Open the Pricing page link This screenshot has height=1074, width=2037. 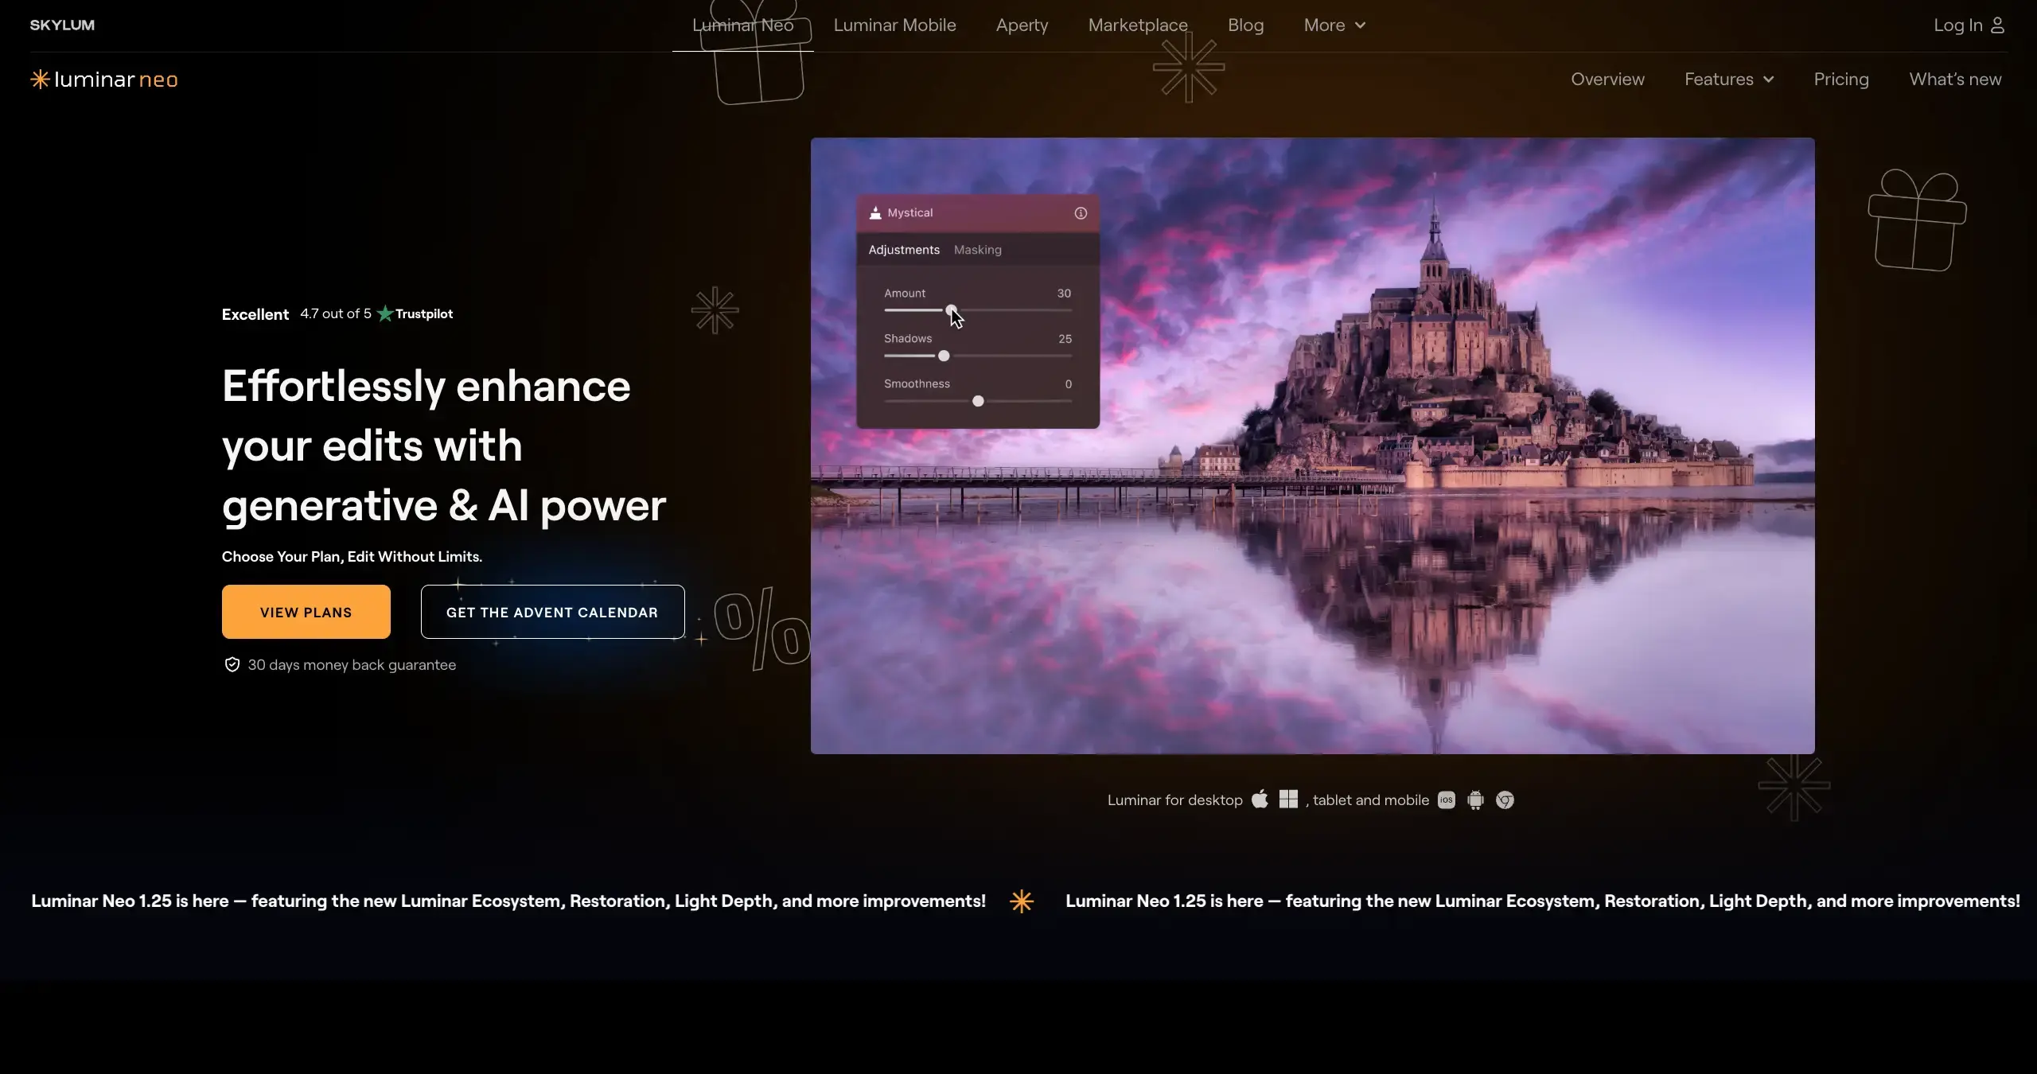pyautogui.click(x=1840, y=80)
